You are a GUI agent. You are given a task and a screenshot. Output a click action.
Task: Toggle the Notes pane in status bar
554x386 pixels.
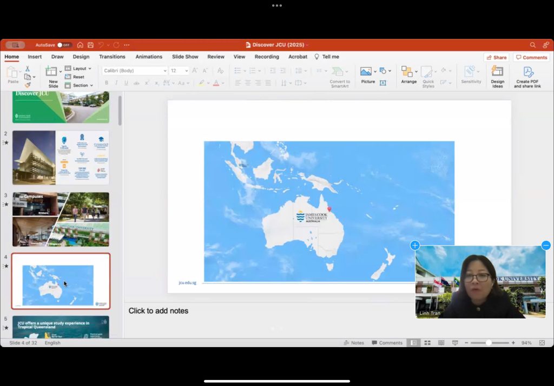coord(354,343)
